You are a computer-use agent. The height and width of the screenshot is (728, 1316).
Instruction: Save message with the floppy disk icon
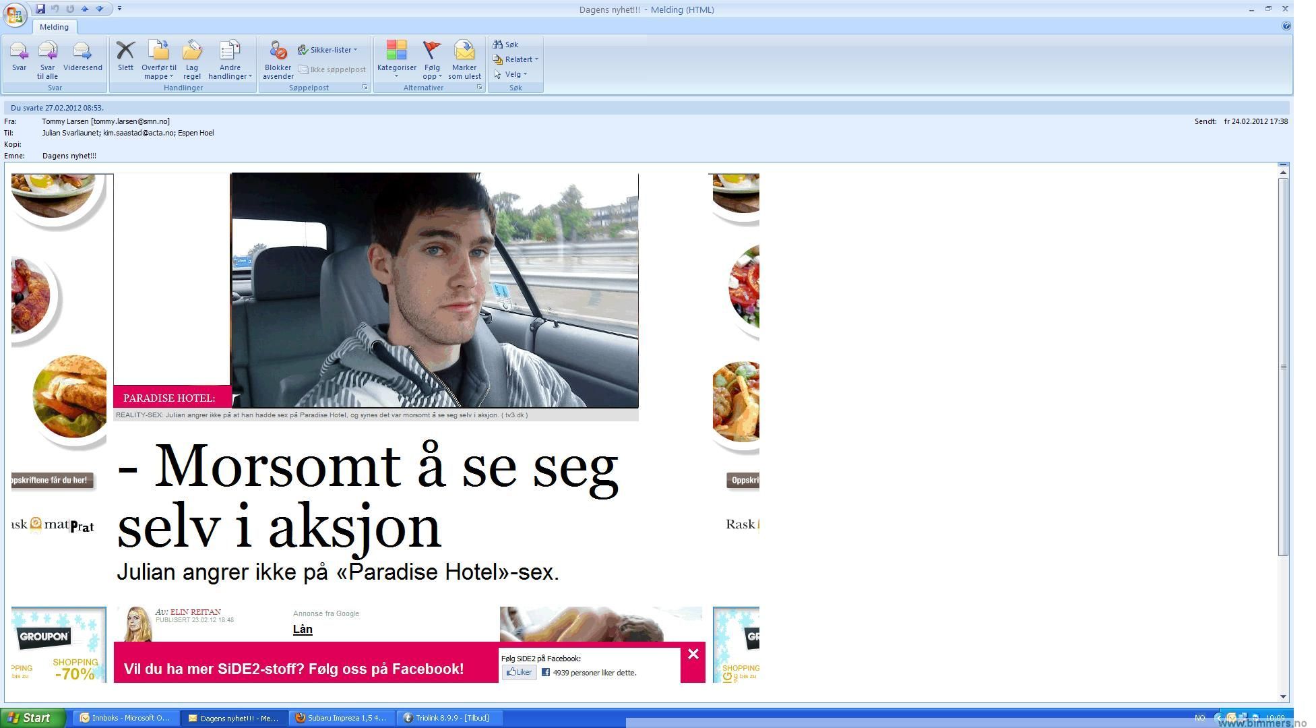[40, 9]
